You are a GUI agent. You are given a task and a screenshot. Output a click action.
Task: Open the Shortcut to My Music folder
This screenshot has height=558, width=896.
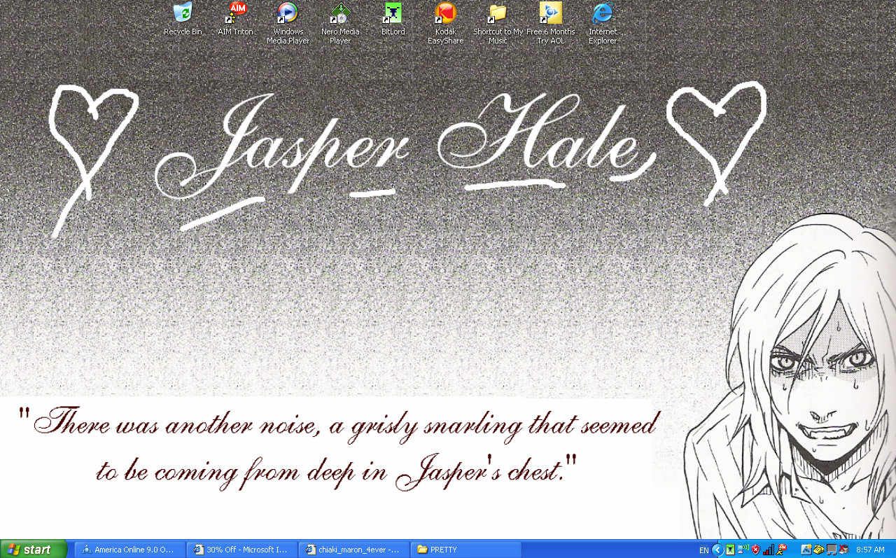pos(498,13)
